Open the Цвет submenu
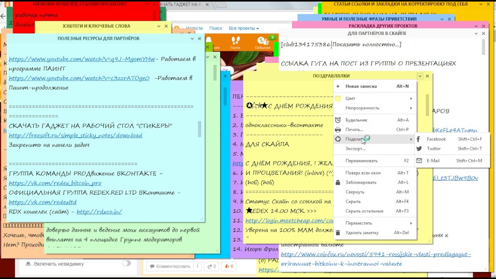Image resolution: width=496 pixels, height=279 pixels. click(x=375, y=98)
